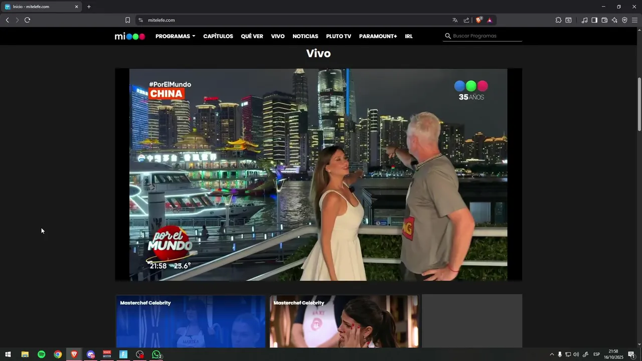Open Voicemeeter from the taskbar

pos(107,354)
